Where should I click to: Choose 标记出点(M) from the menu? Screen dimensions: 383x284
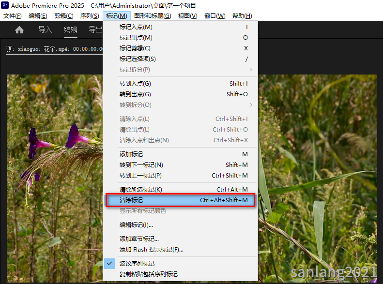181,38
